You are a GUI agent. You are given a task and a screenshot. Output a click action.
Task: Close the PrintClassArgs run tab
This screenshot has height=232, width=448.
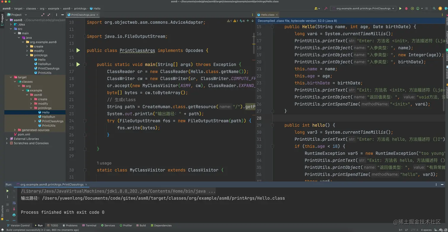pos(87,185)
